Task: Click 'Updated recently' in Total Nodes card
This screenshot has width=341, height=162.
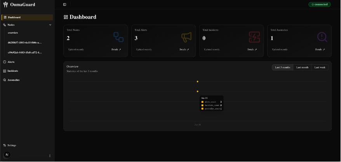Action: [76, 50]
